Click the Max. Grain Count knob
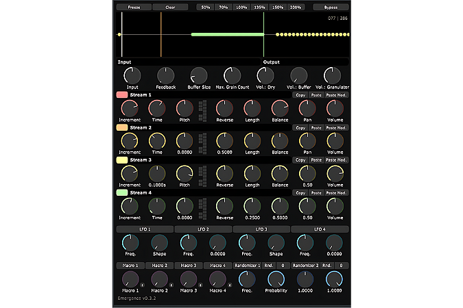 point(233,75)
